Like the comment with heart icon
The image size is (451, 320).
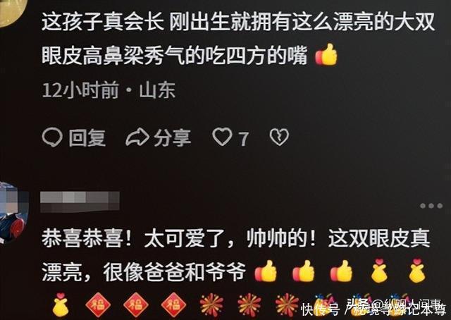222,137
